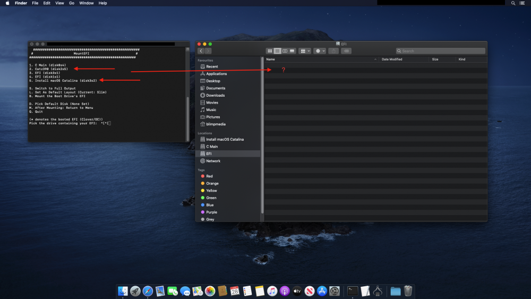This screenshot has height=299, width=531.
Task: Sort by Date Modified column
Action: [x=404, y=59]
